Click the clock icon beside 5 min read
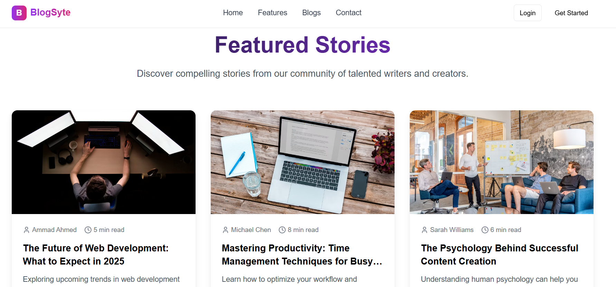Viewport: 616px width, 287px height. 88,230
